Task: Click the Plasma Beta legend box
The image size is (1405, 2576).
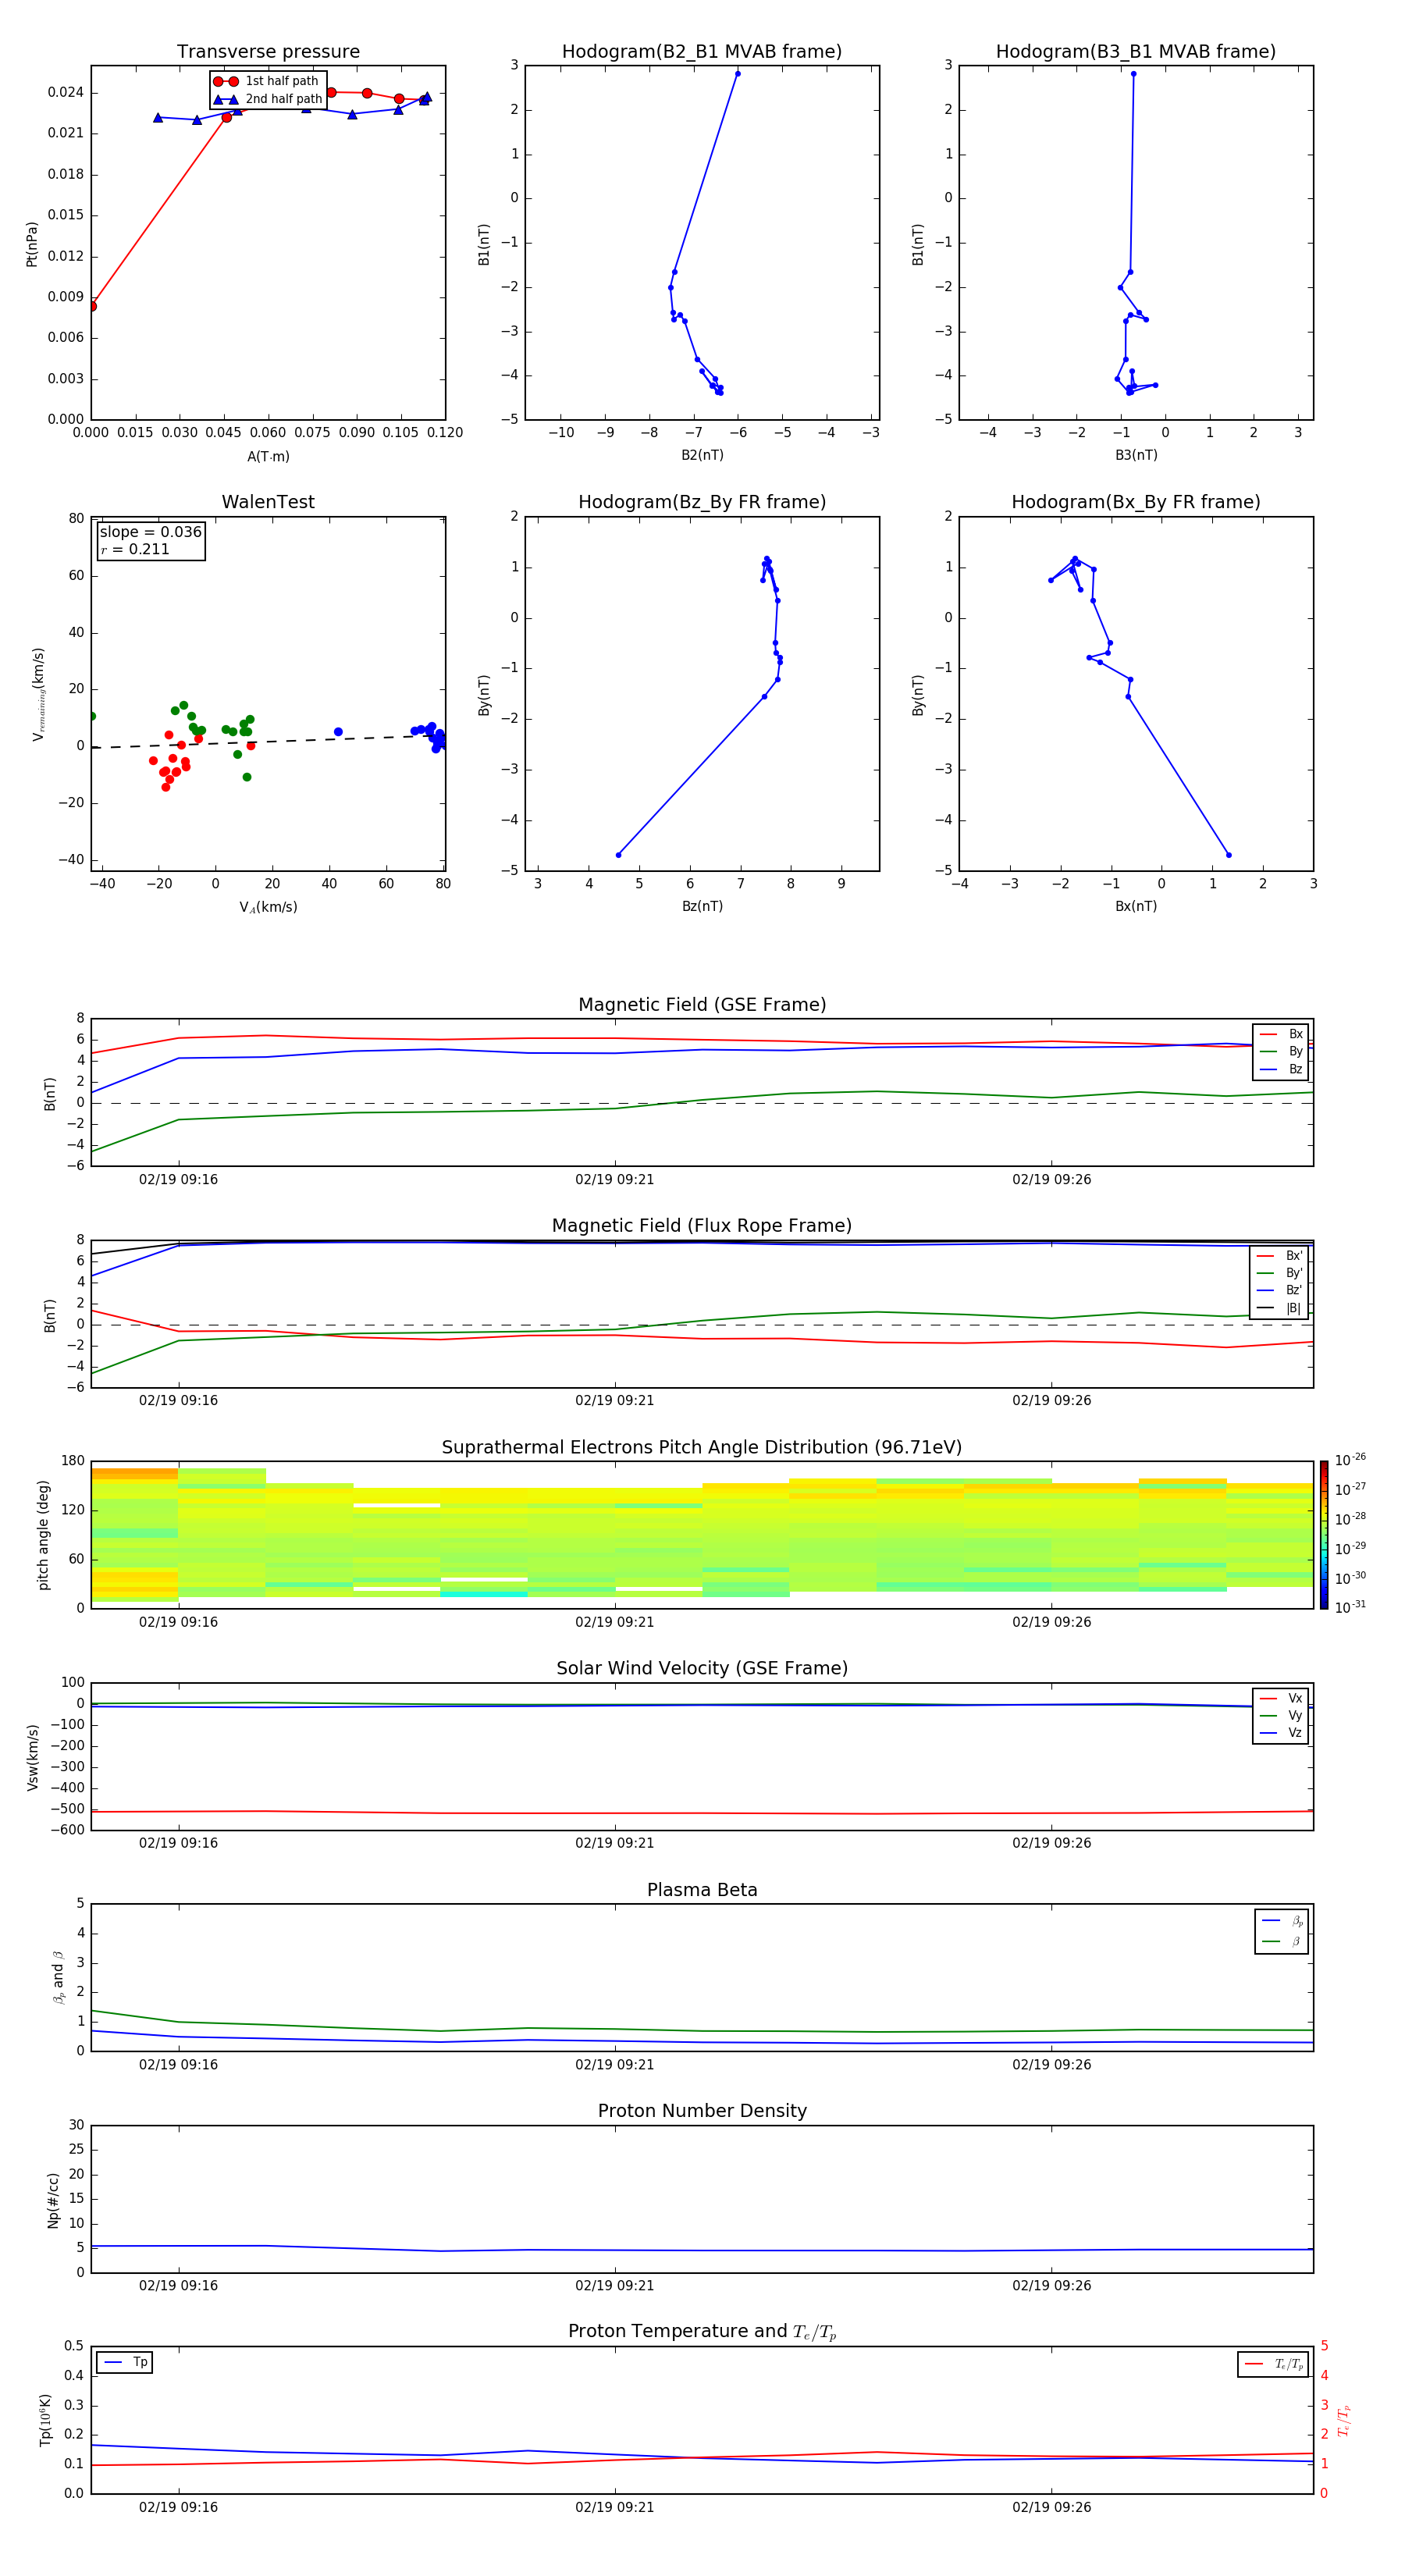Action: pyautogui.click(x=1281, y=1931)
